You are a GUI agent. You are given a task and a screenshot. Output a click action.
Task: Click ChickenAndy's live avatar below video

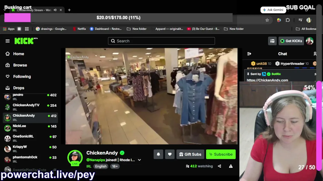pos(75,158)
